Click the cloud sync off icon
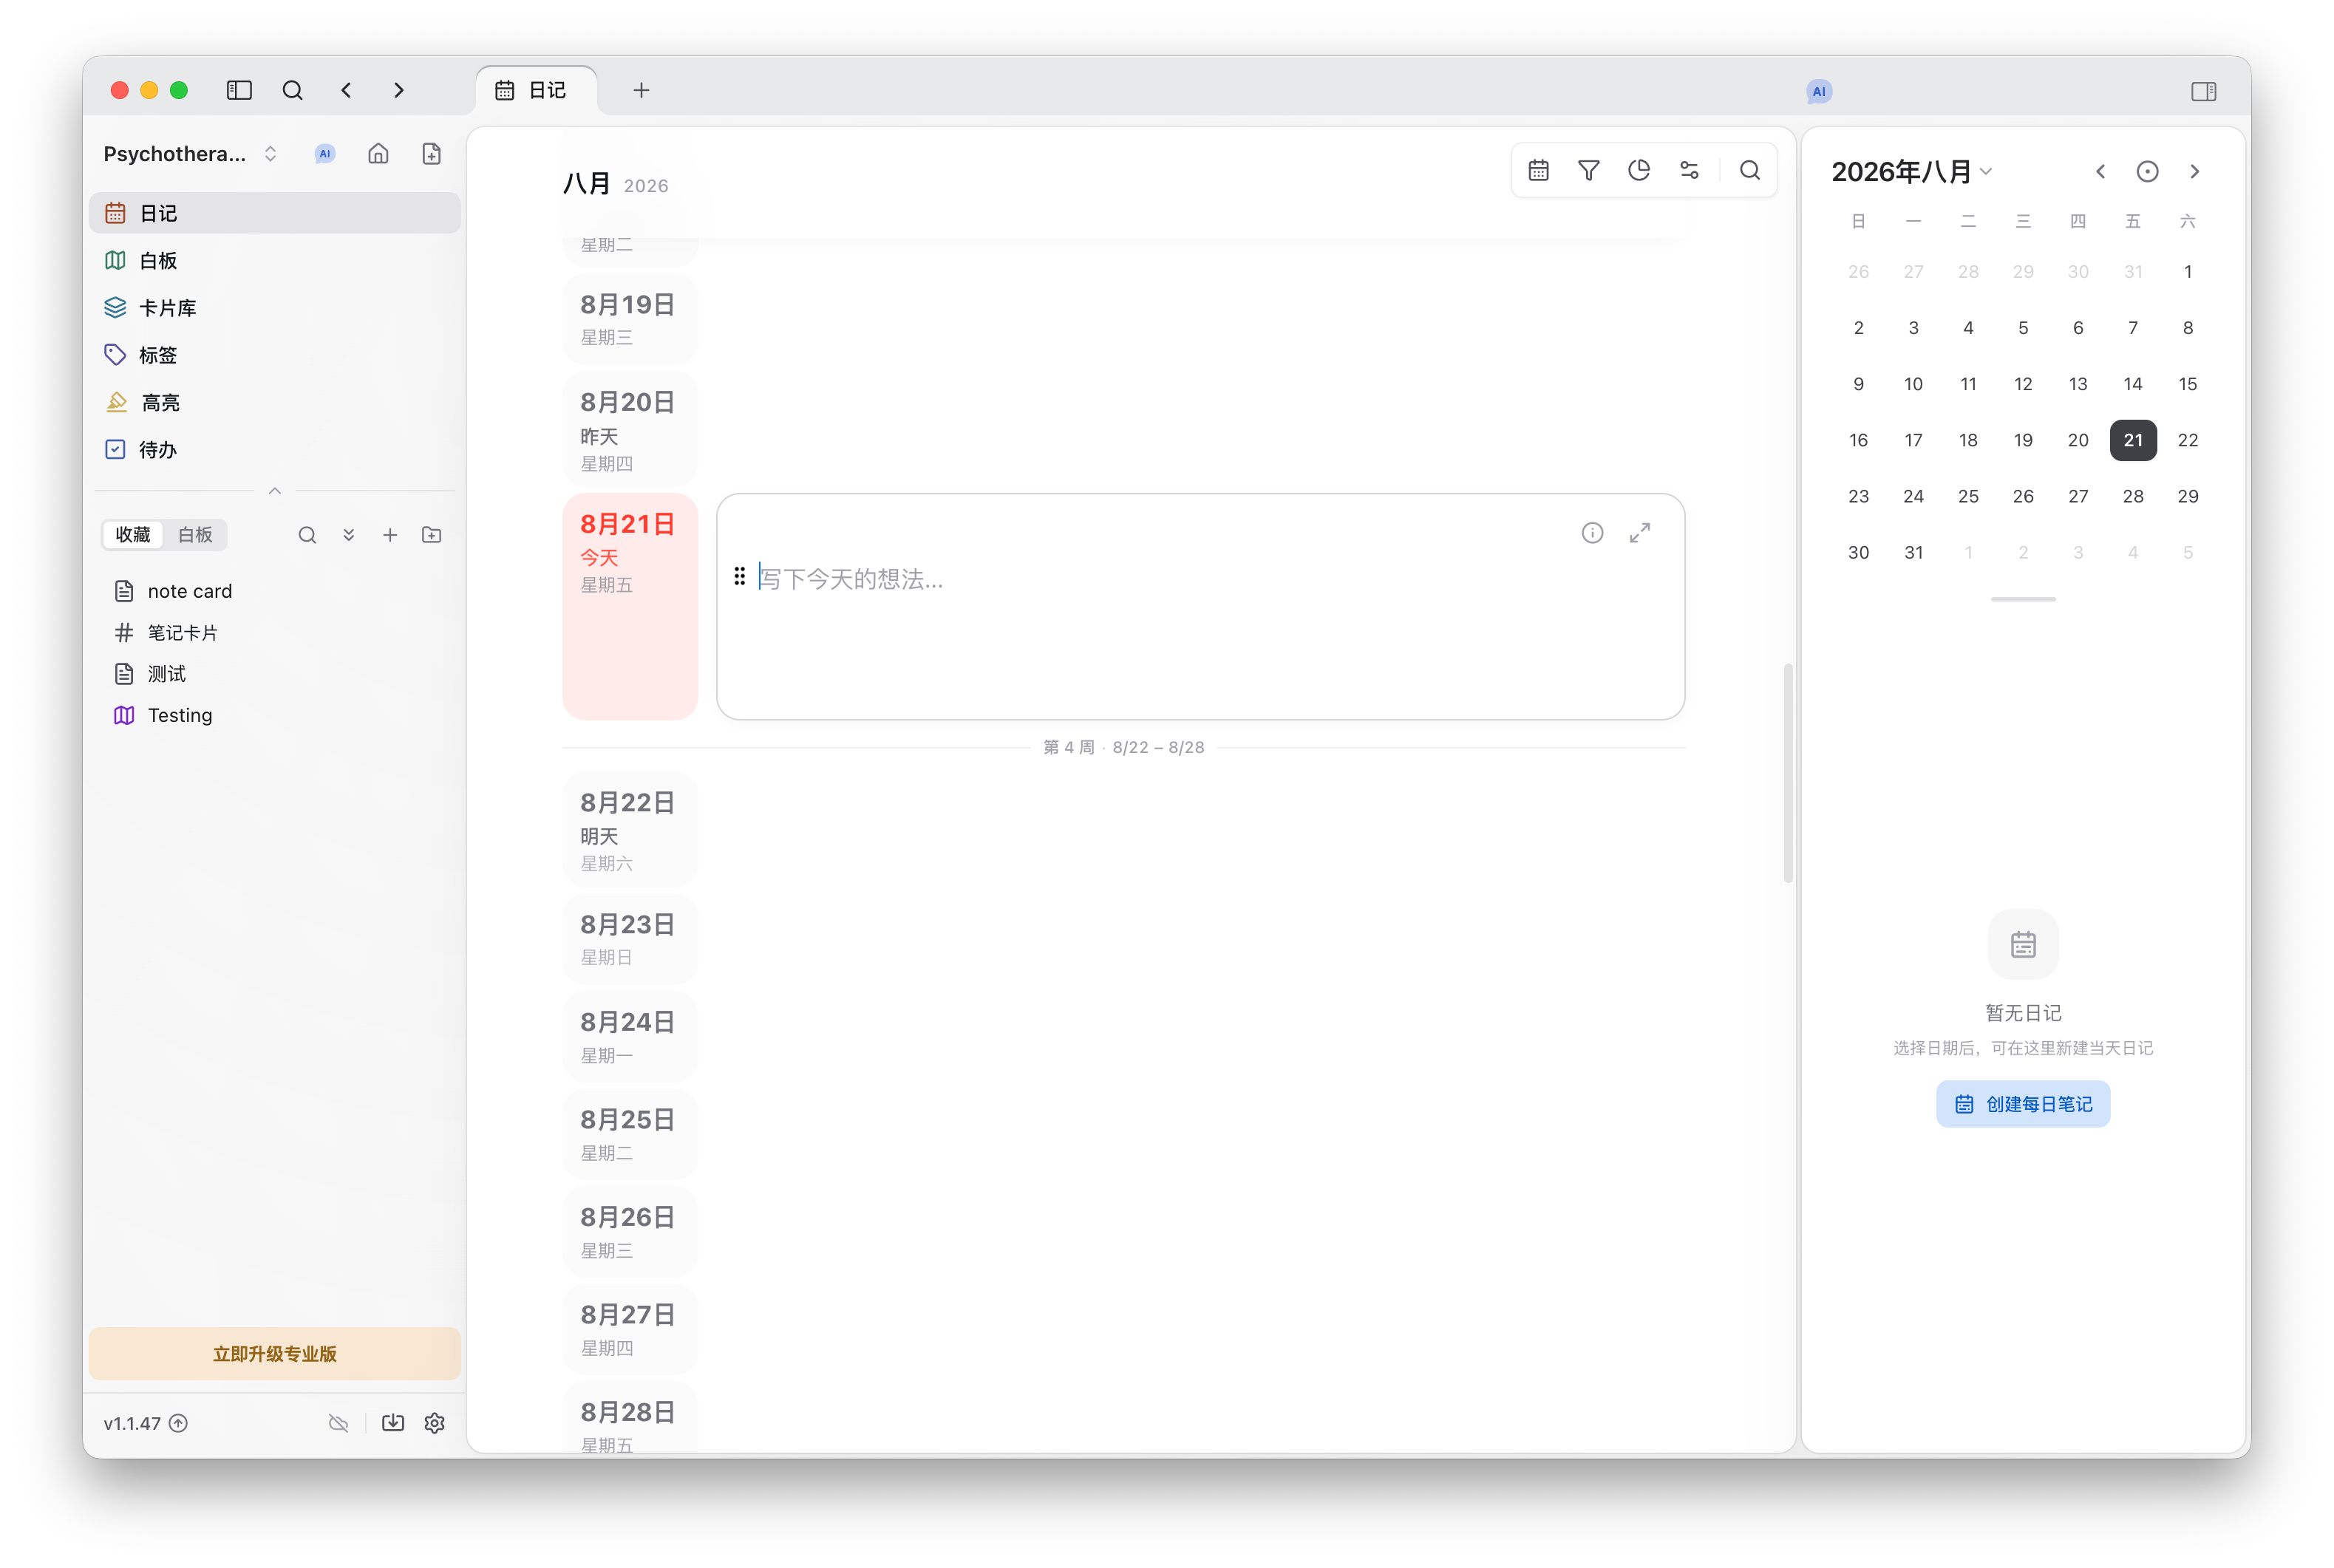 click(x=339, y=1423)
